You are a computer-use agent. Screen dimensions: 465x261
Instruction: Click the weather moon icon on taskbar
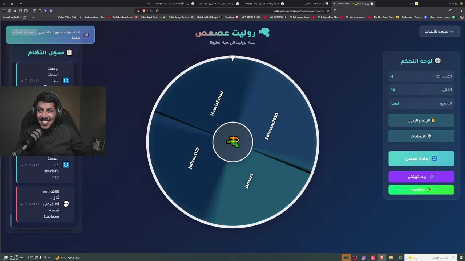(57, 257)
